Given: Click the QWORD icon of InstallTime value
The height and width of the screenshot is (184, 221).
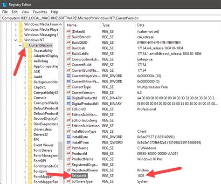Looking at the screenshot, I should click(x=69, y=143).
